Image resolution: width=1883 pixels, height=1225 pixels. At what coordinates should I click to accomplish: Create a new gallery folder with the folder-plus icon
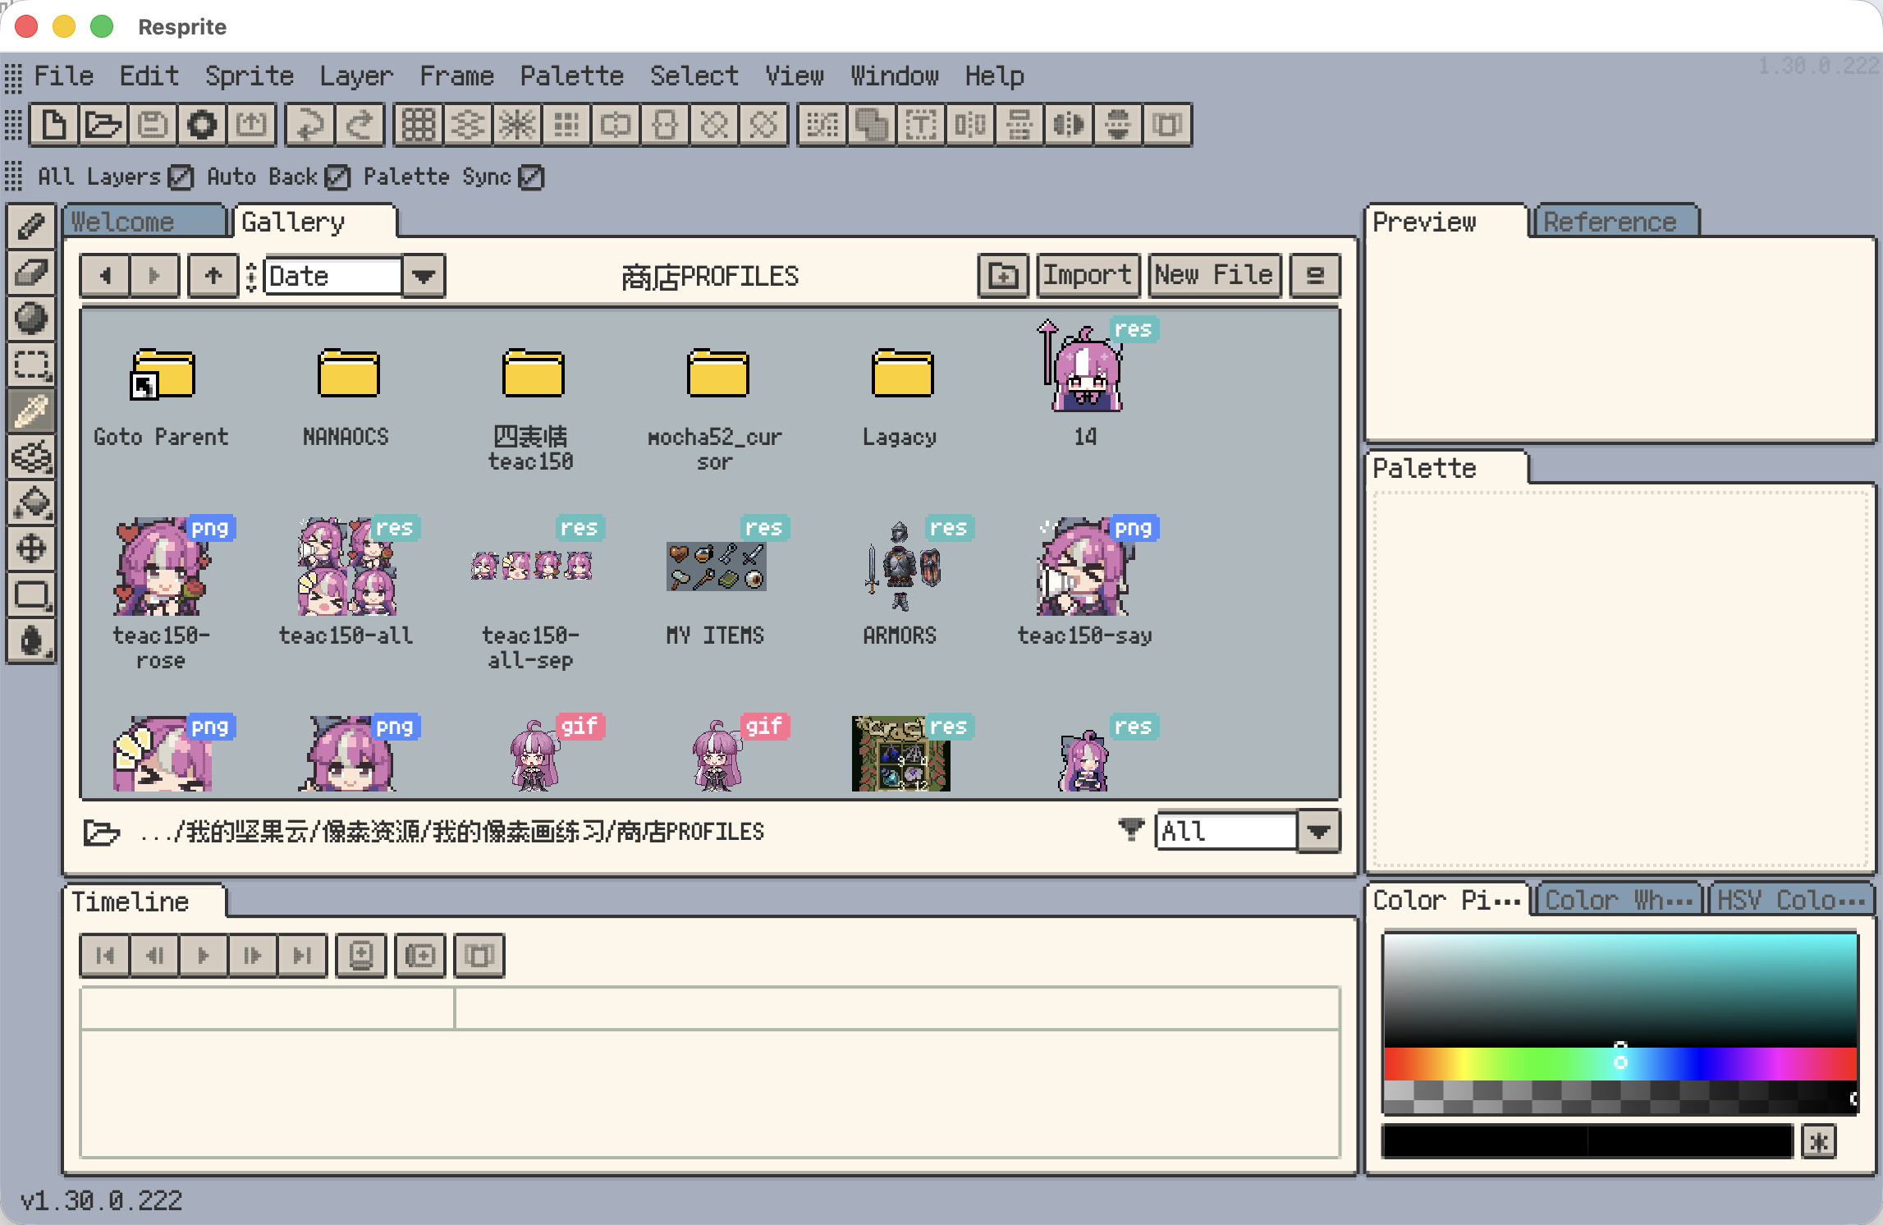coord(1002,275)
